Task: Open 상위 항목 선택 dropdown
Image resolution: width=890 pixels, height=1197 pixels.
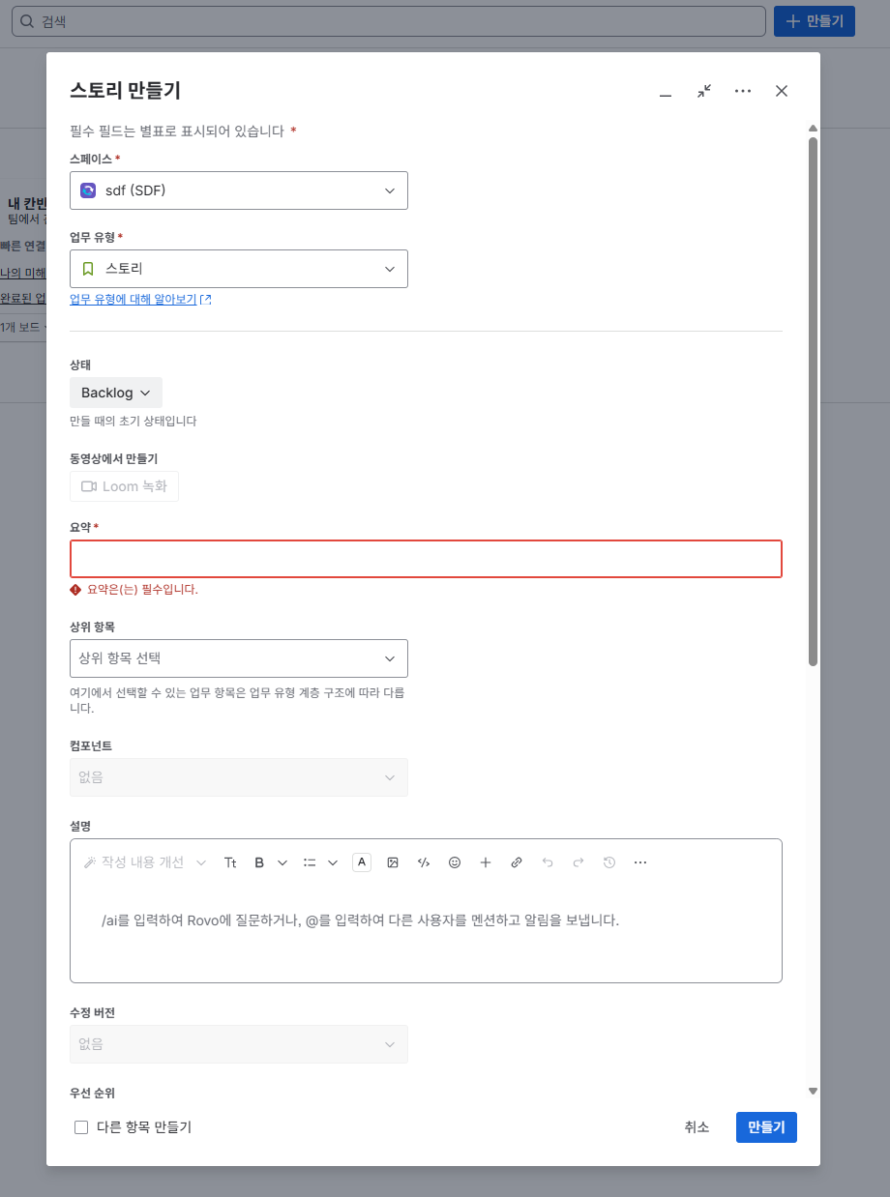Action: tap(239, 658)
